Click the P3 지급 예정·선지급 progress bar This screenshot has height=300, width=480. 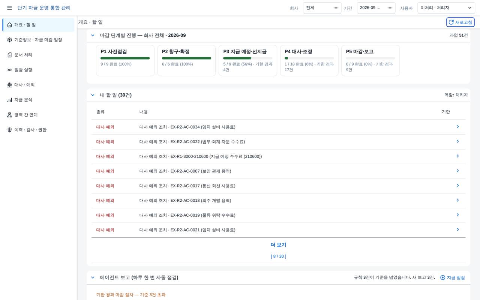(x=248, y=58)
